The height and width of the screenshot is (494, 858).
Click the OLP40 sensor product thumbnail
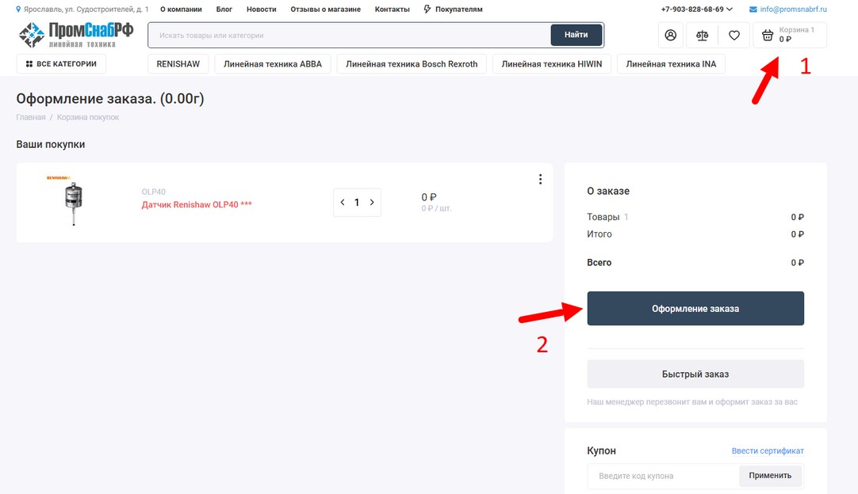pos(73,201)
